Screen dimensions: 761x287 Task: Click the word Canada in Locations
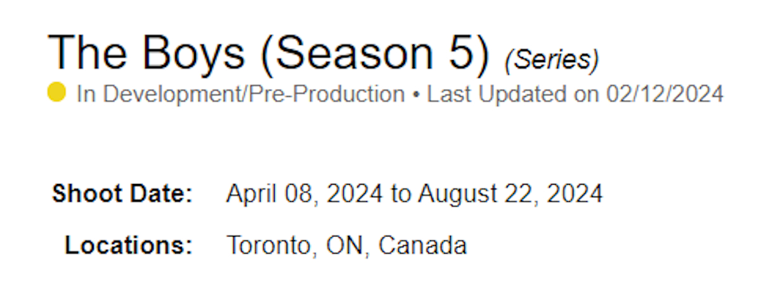tap(422, 245)
